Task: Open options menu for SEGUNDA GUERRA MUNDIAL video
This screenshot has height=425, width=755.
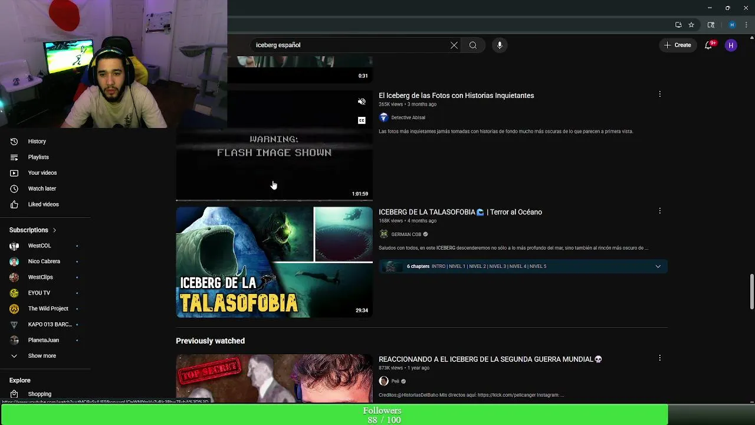Action: (659, 358)
